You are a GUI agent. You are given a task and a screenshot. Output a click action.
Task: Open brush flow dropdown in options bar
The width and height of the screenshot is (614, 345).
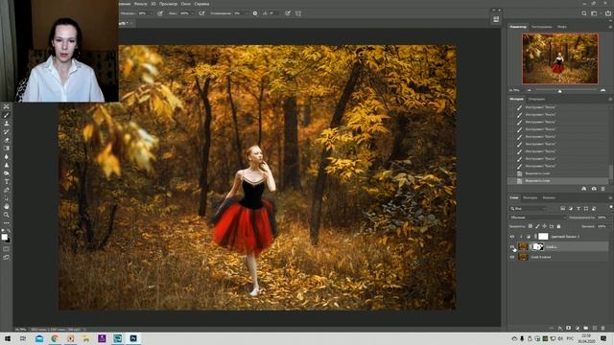click(194, 13)
